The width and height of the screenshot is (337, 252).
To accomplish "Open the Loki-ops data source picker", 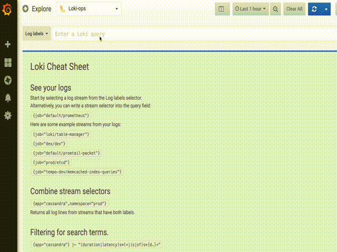I will (x=89, y=9).
